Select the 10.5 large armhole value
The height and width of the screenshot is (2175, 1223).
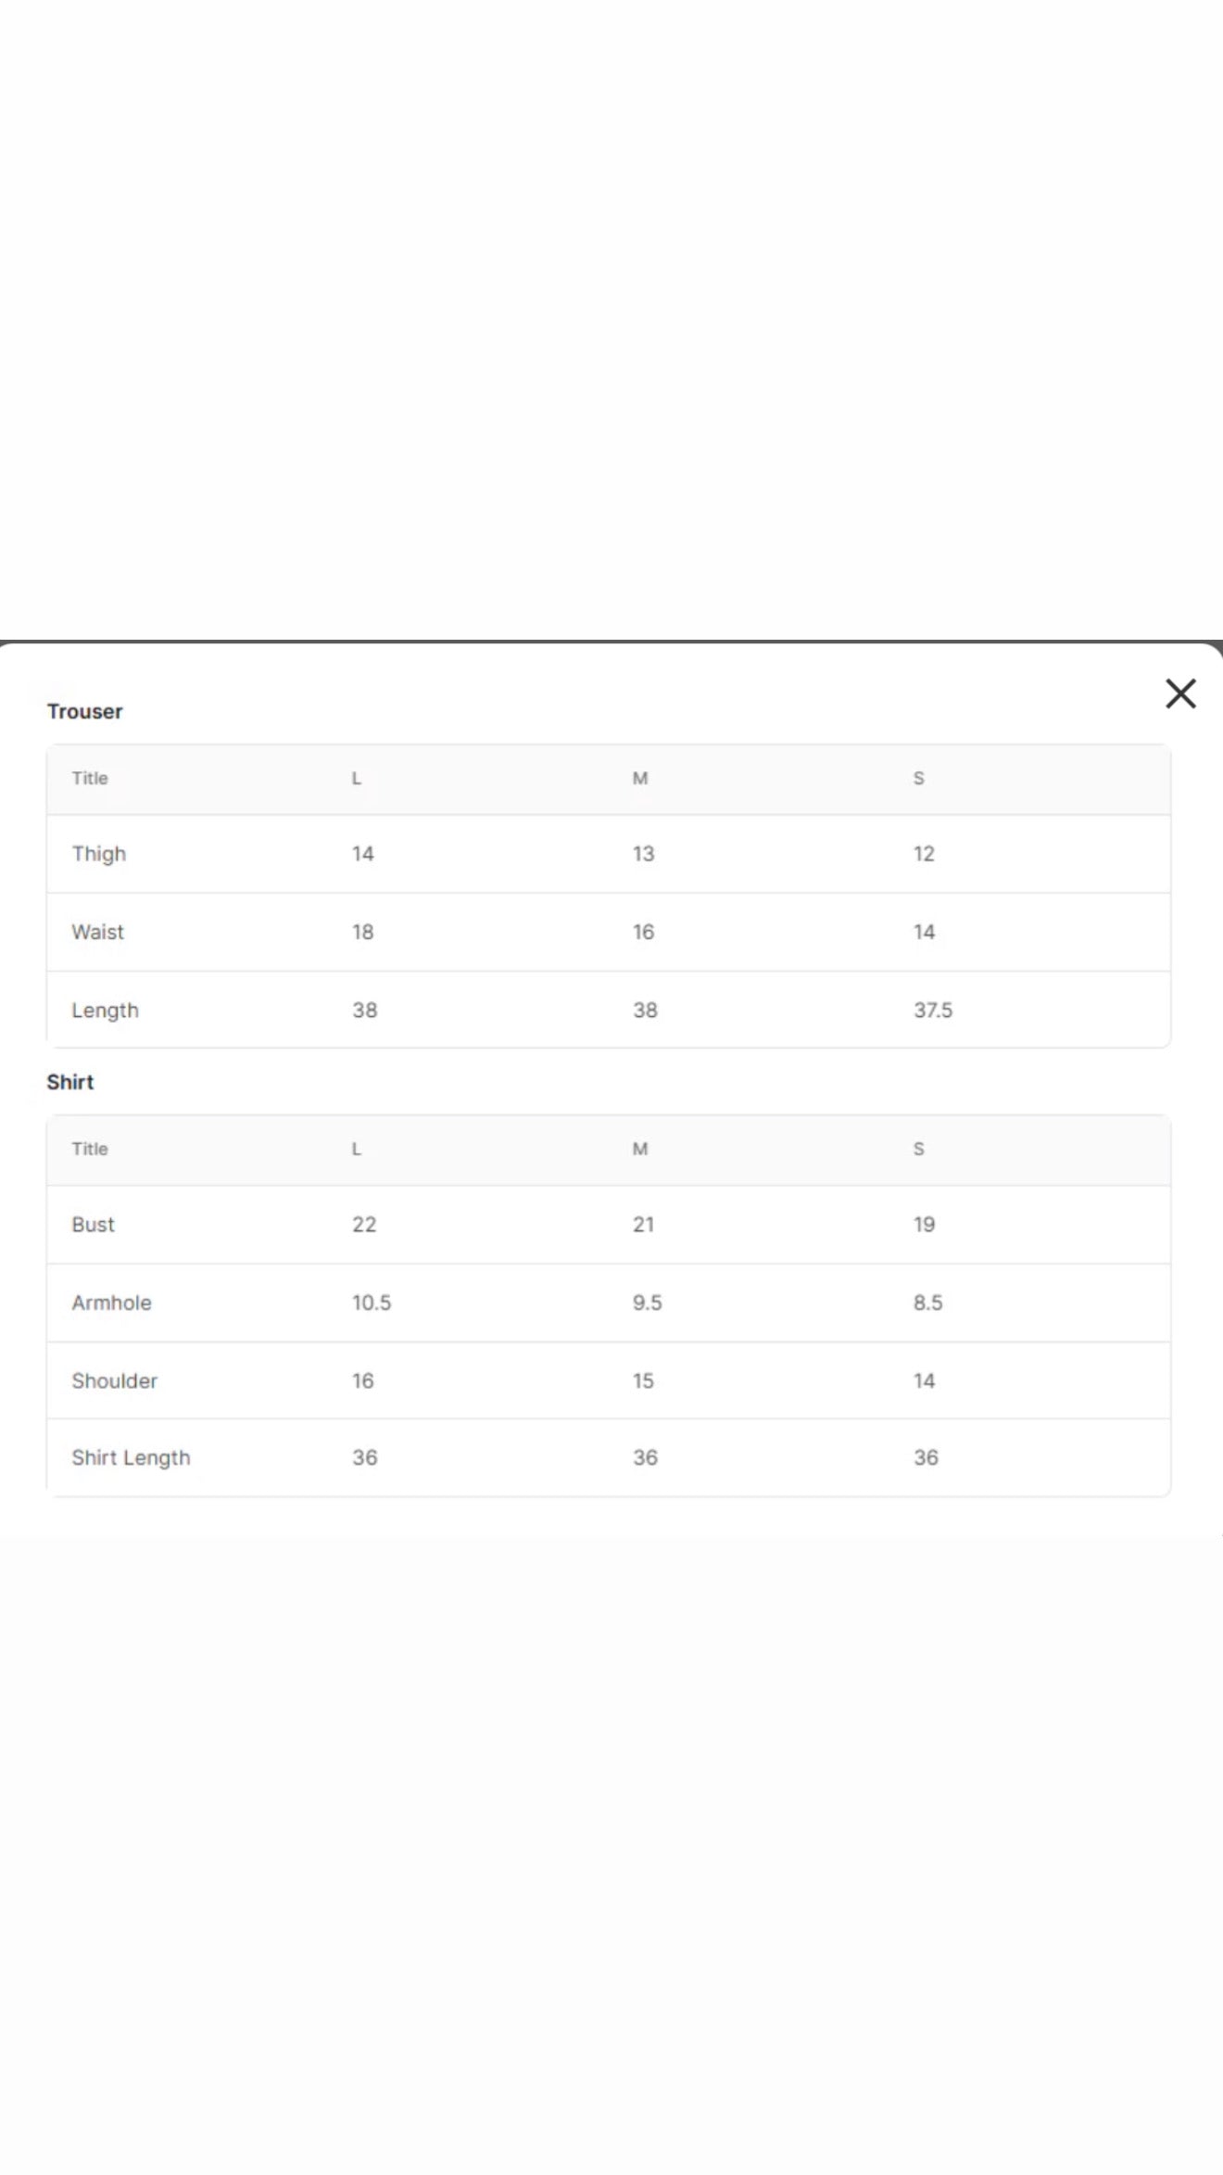(x=372, y=1303)
